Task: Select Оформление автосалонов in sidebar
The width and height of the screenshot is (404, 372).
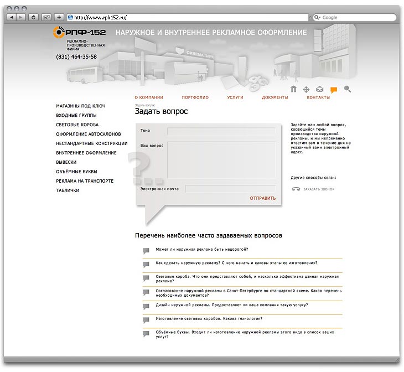Action: (89, 134)
